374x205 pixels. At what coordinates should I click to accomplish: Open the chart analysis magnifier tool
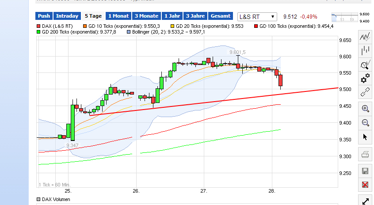click(x=365, y=65)
